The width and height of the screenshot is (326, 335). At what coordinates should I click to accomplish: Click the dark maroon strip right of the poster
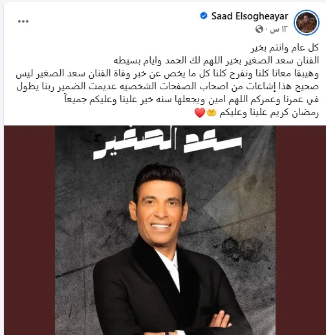301,230
